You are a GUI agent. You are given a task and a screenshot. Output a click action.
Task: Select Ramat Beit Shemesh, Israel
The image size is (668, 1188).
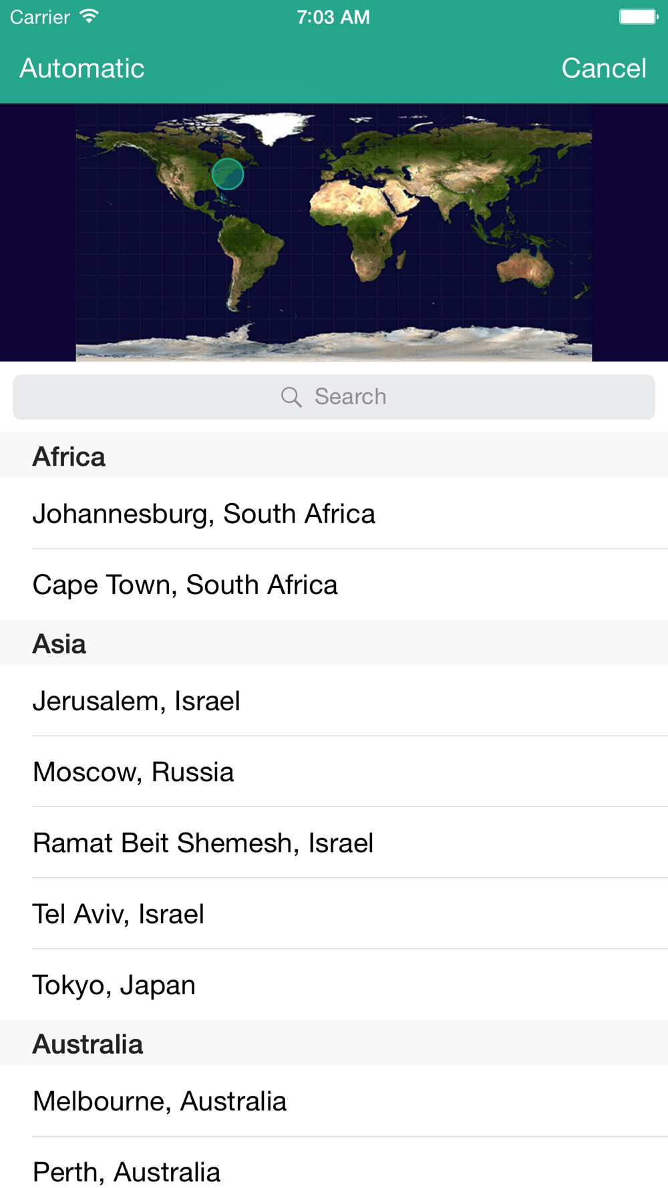click(x=334, y=843)
